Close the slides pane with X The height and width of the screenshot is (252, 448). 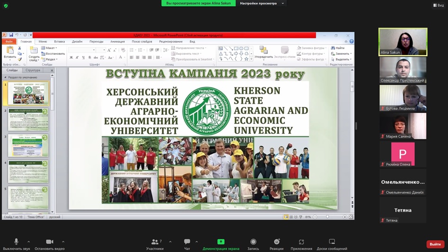52,70
